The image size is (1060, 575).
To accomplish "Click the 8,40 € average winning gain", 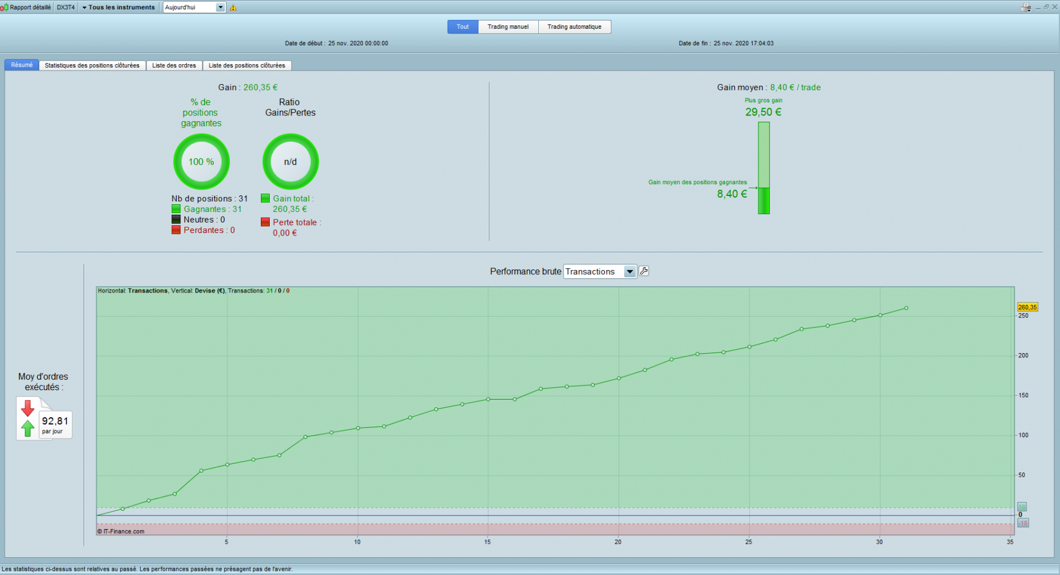I will tap(732, 194).
